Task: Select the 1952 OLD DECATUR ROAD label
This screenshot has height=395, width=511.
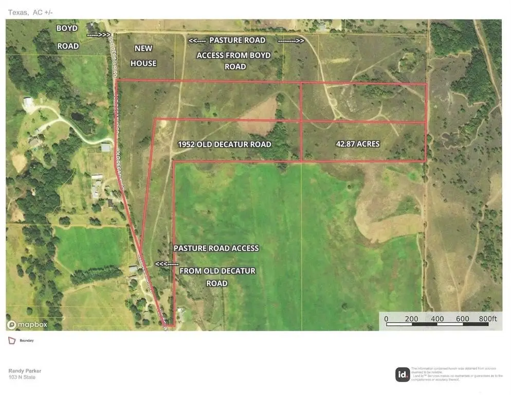Action: [224, 144]
